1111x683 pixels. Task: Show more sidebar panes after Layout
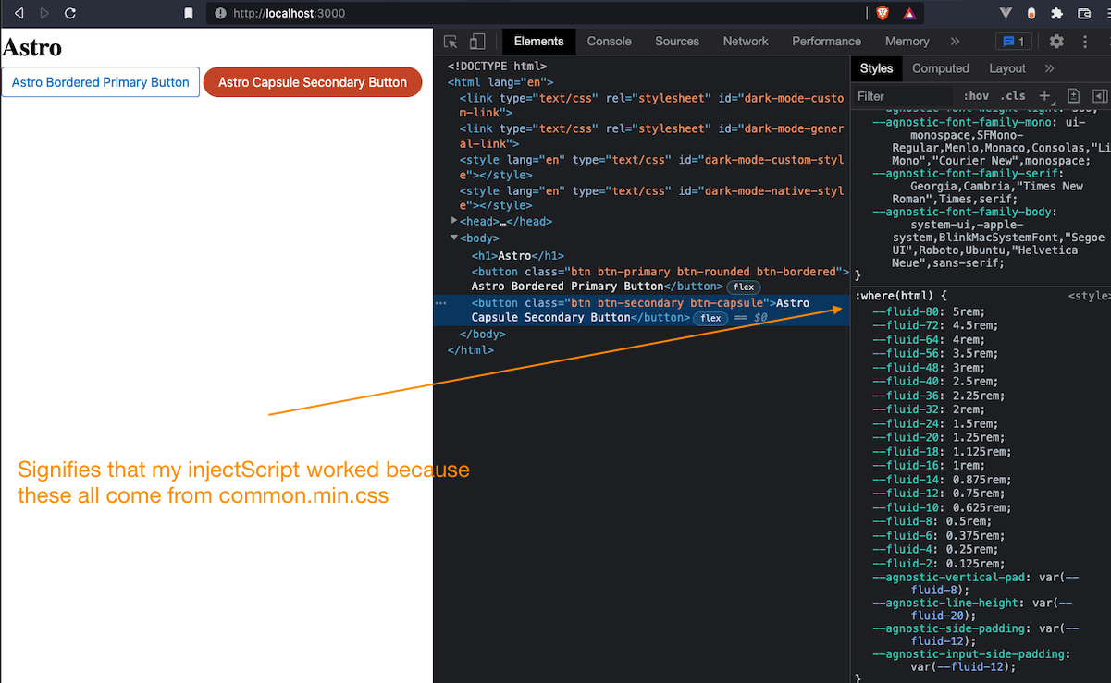click(x=1049, y=68)
